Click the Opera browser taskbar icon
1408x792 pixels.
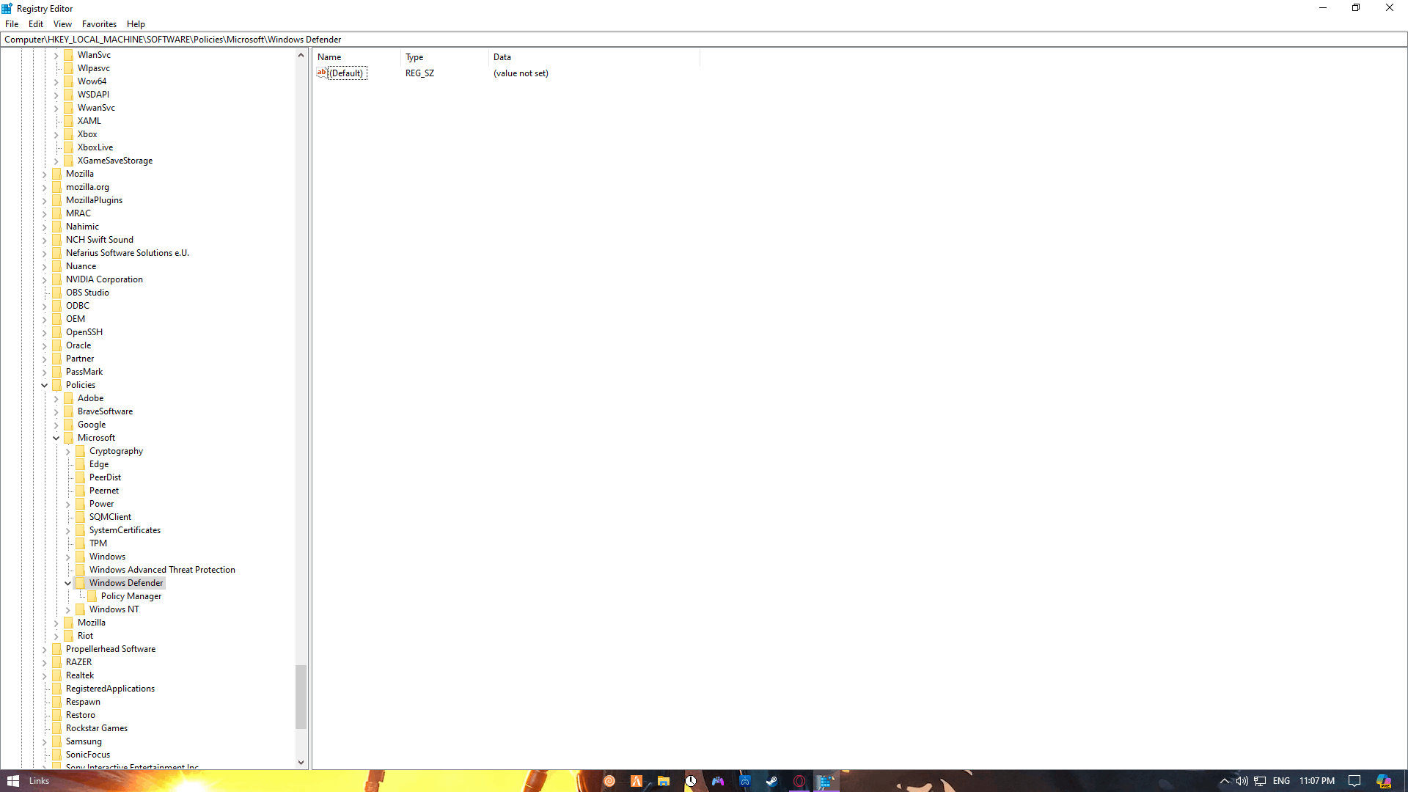799,781
